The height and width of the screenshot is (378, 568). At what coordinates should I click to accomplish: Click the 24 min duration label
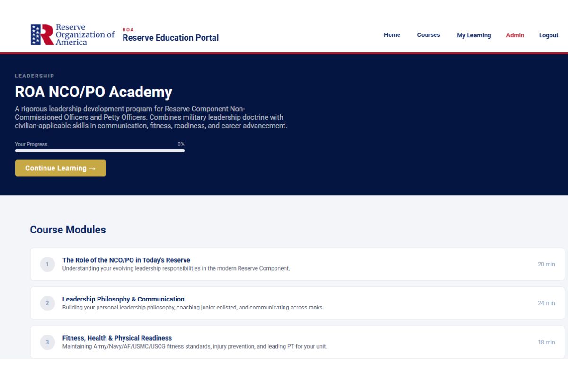click(546, 303)
